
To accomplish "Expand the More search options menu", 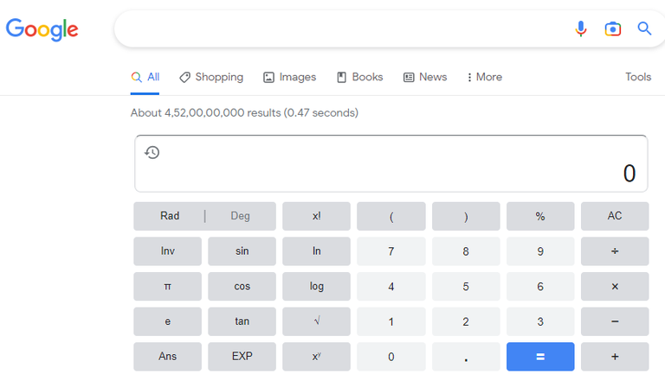I will click(484, 77).
